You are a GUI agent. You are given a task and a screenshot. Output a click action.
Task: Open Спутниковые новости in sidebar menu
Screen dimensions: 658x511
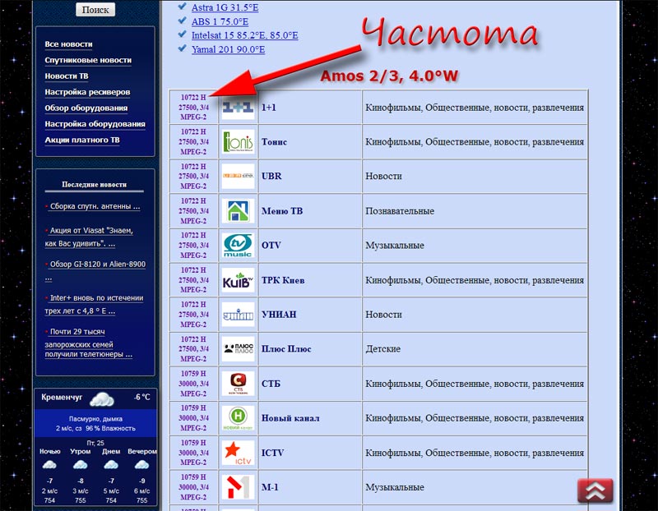click(88, 60)
